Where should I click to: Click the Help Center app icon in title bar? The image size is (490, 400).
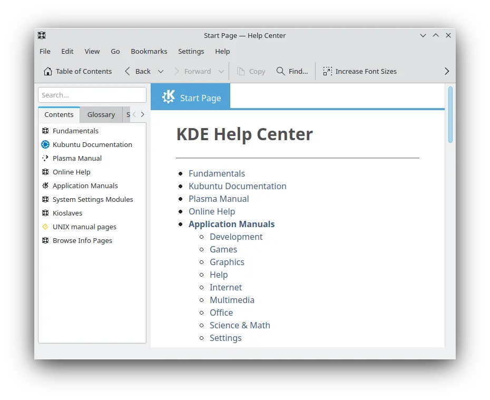[42, 35]
